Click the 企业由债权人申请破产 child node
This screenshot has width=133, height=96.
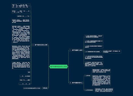click(x=112, y=52)
